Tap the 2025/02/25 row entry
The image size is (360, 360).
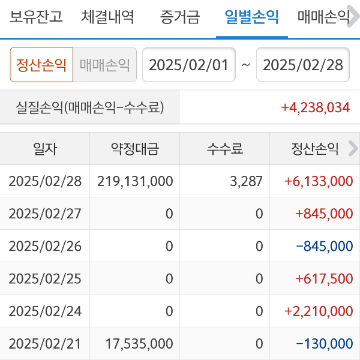pyautogui.click(x=45, y=278)
